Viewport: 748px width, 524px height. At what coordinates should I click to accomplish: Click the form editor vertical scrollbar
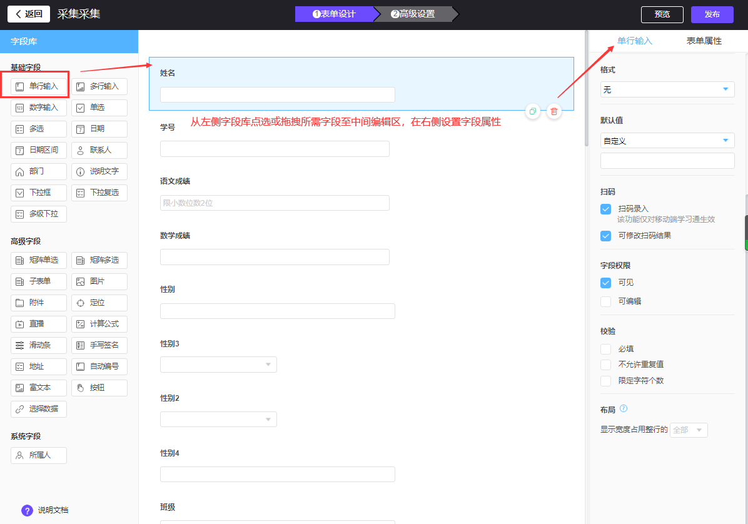pyautogui.click(x=587, y=88)
